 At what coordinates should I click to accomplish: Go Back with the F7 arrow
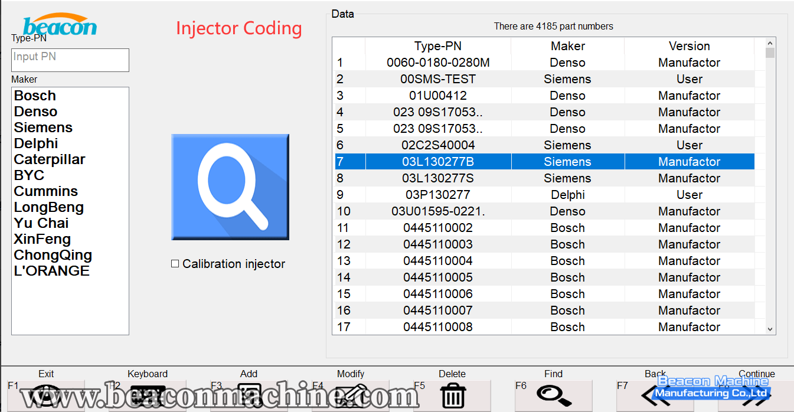655,395
